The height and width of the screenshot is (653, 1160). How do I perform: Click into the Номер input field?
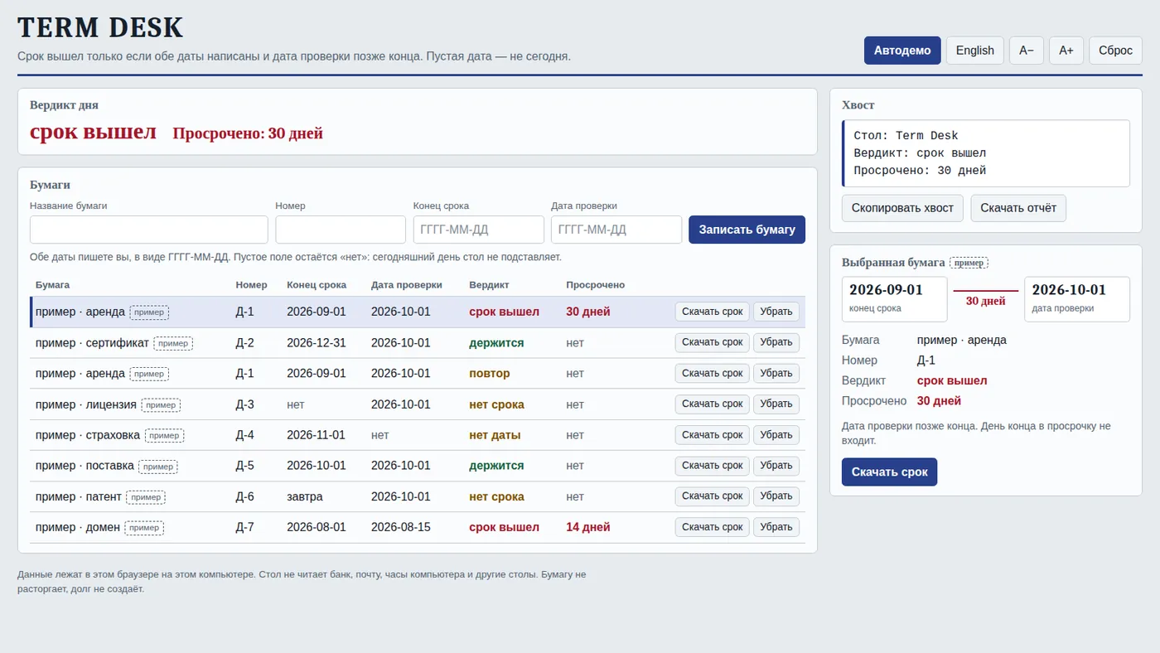[341, 230]
